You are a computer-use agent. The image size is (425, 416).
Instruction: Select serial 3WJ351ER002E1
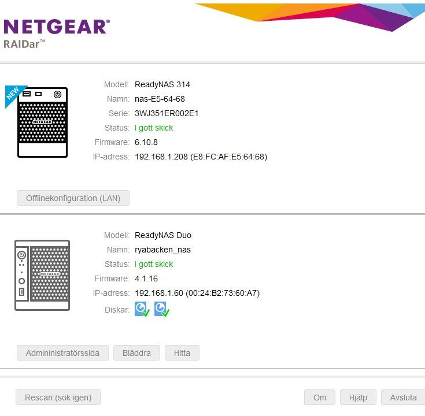[x=167, y=113]
